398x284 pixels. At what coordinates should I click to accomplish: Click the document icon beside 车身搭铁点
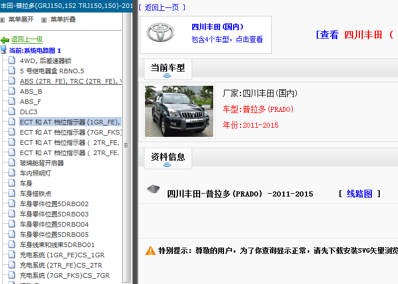(12, 194)
